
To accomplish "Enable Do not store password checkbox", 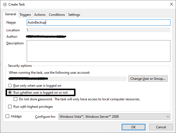I will [x=16, y=99].
